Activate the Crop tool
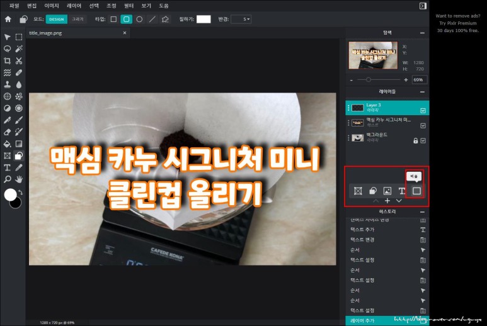The image size is (487, 326). [7, 61]
